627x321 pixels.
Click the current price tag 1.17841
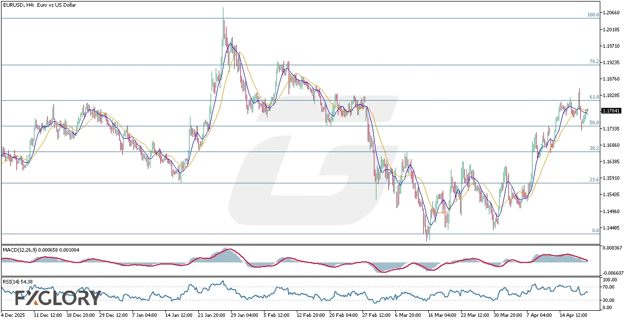click(611, 110)
